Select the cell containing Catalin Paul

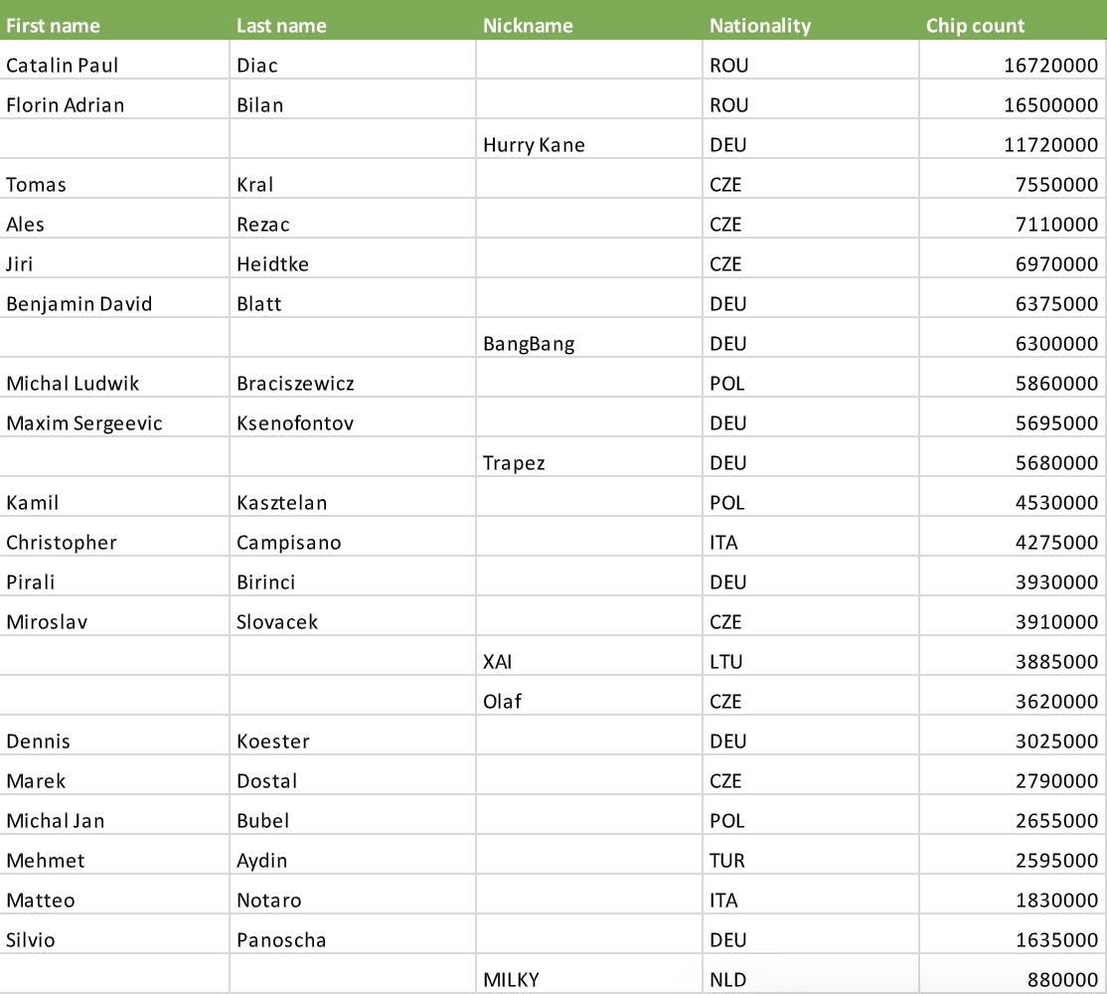pos(63,66)
